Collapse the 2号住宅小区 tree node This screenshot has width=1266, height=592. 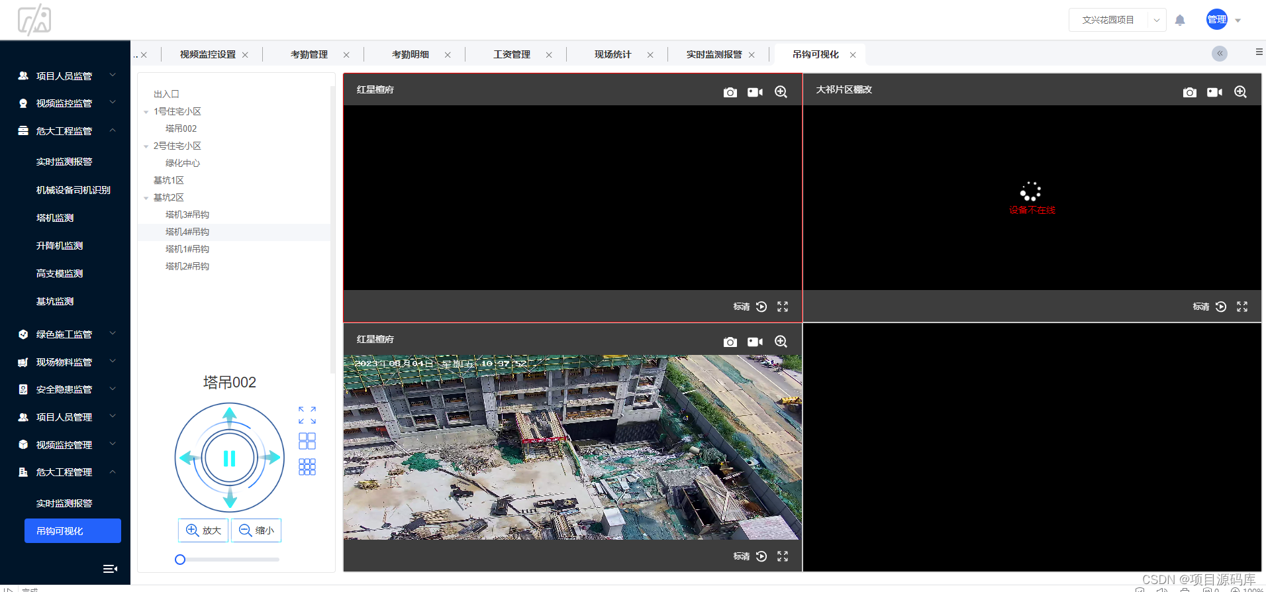tap(146, 146)
